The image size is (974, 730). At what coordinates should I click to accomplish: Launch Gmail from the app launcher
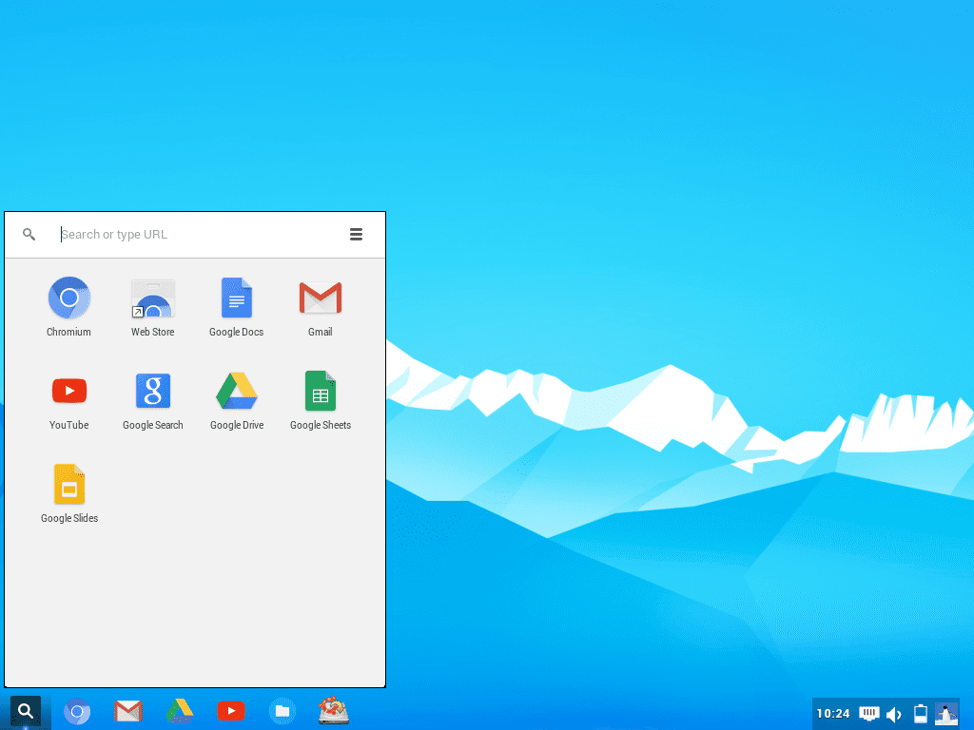coord(320,298)
